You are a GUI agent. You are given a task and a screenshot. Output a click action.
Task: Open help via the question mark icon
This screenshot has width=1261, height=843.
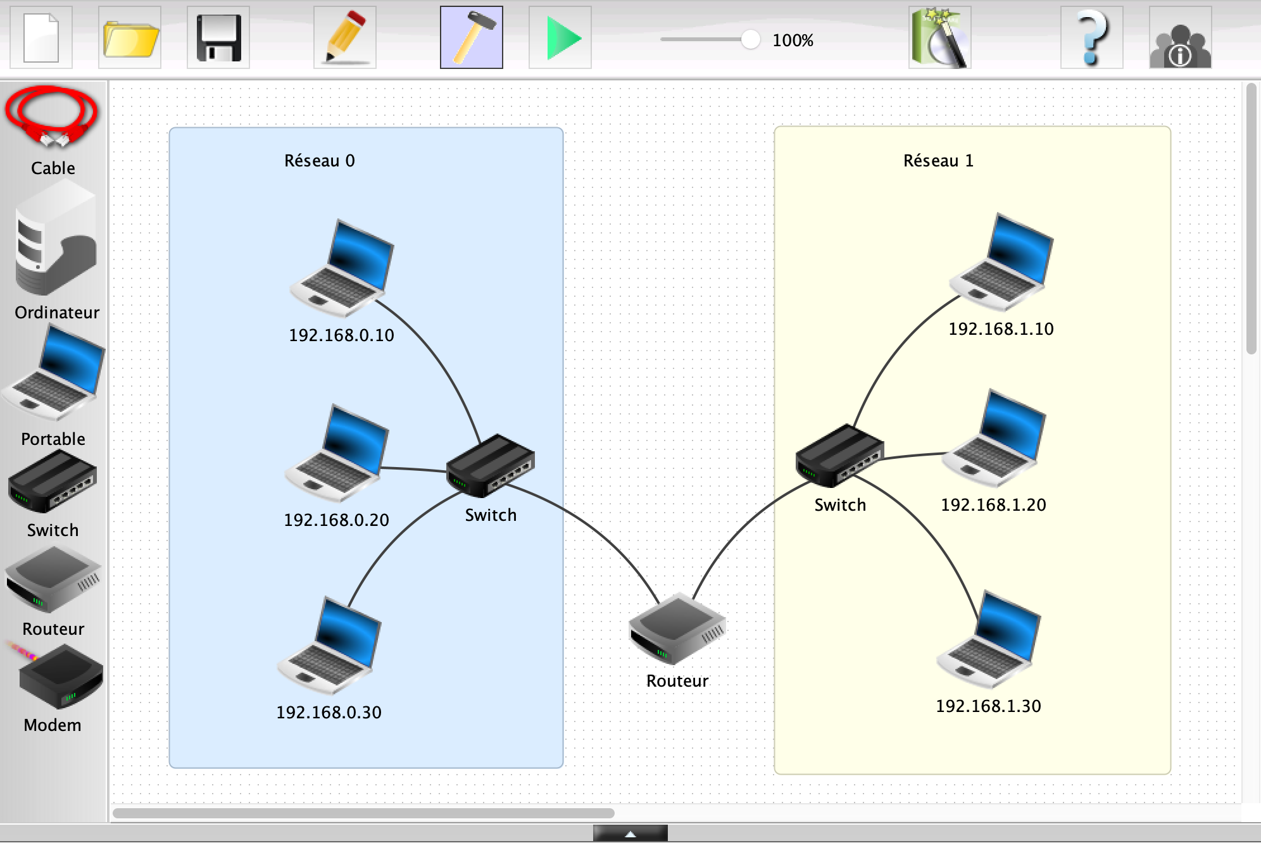coord(1092,38)
